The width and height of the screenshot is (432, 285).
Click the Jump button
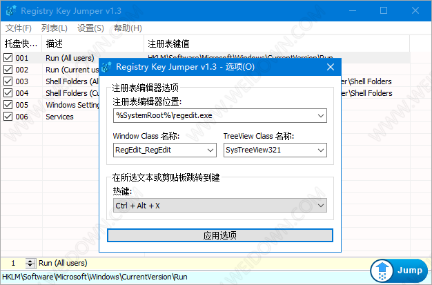coord(399,271)
